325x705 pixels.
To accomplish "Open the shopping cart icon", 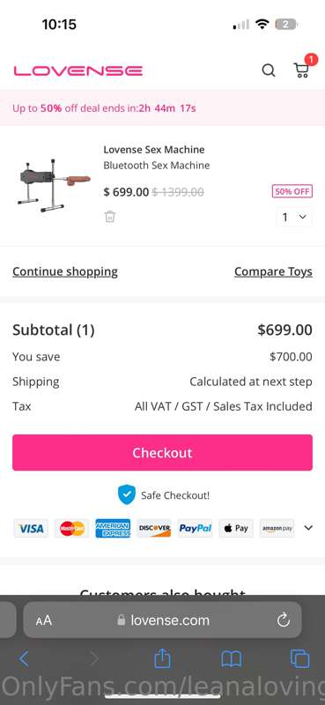I will point(301,70).
